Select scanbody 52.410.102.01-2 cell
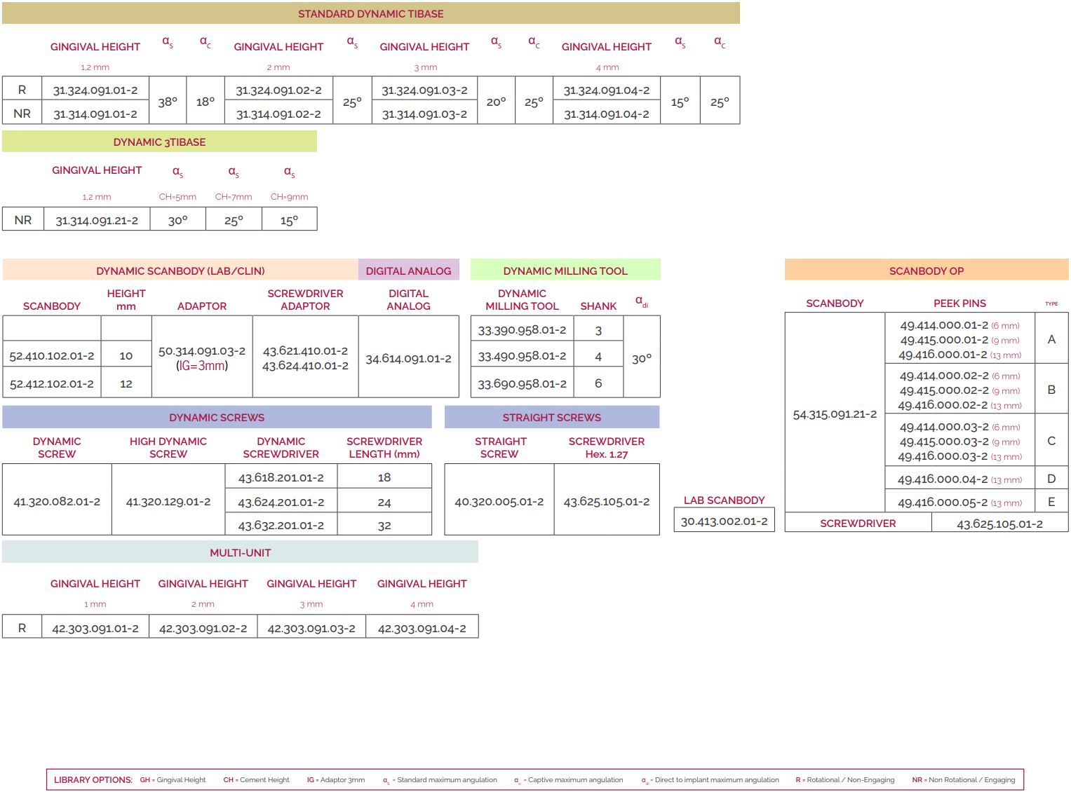 (x=52, y=355)
